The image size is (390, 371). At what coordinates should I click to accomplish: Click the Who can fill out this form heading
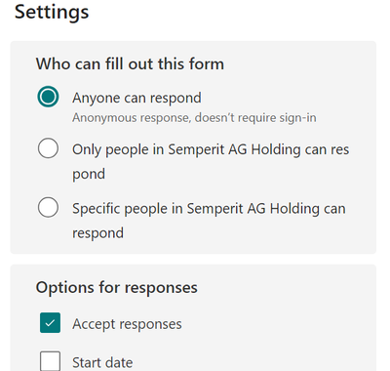click(x=130, y=63)
